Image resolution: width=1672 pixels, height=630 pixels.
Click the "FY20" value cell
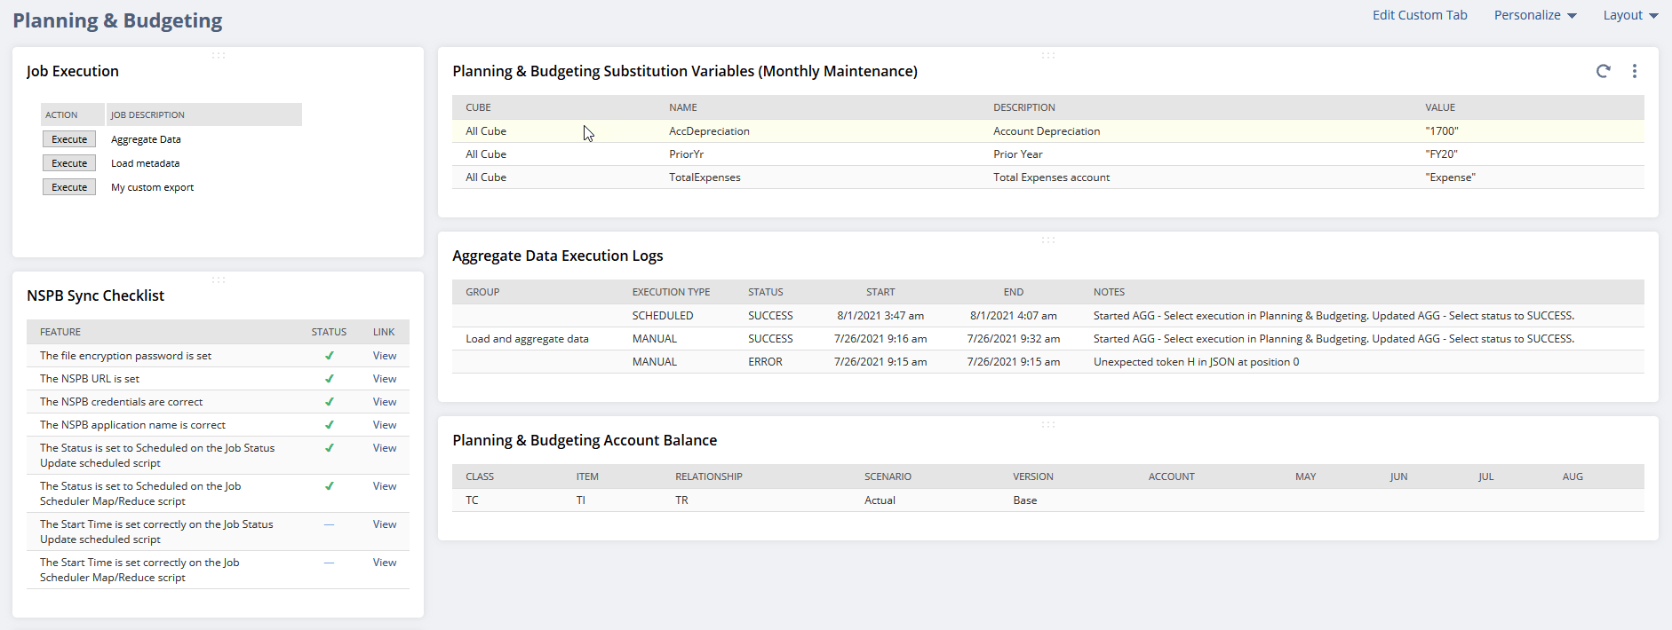click(1441, 154)
